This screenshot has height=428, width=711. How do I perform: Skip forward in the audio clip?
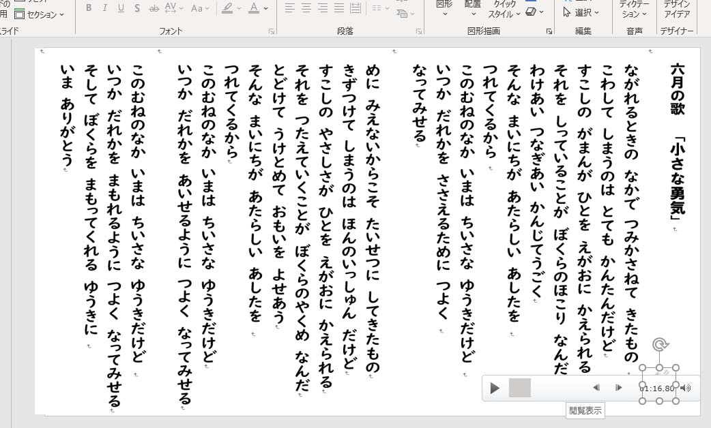(618, 388)
